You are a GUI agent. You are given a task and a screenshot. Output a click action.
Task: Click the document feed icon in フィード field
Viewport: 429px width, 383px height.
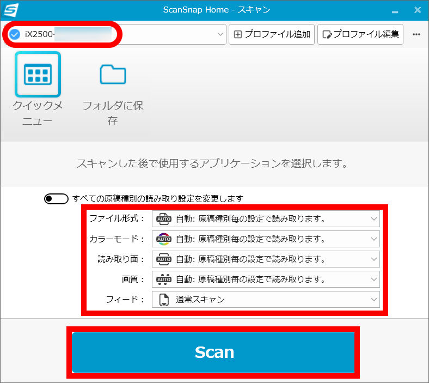[164, 300]
